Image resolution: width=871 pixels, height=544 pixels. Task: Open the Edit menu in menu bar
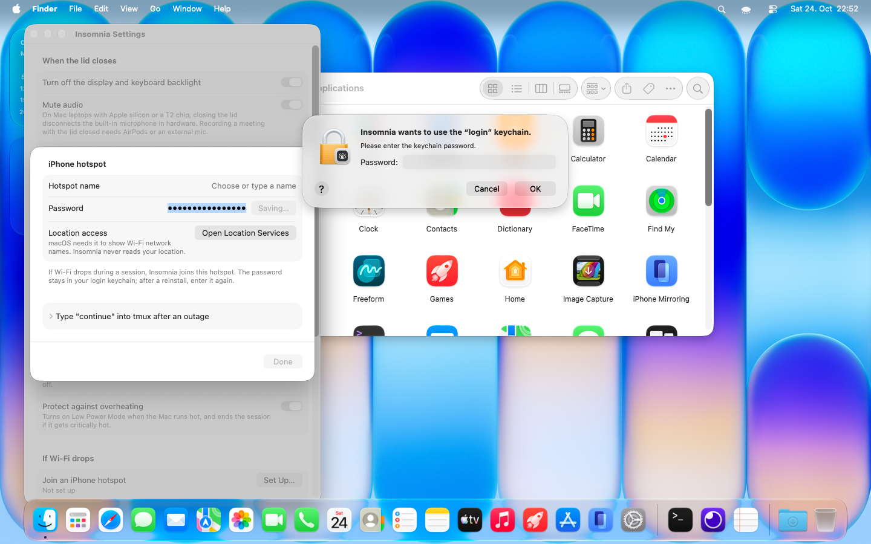point(101,8)
